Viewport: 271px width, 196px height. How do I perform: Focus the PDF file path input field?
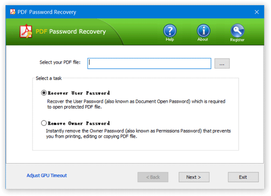point(149,63)
